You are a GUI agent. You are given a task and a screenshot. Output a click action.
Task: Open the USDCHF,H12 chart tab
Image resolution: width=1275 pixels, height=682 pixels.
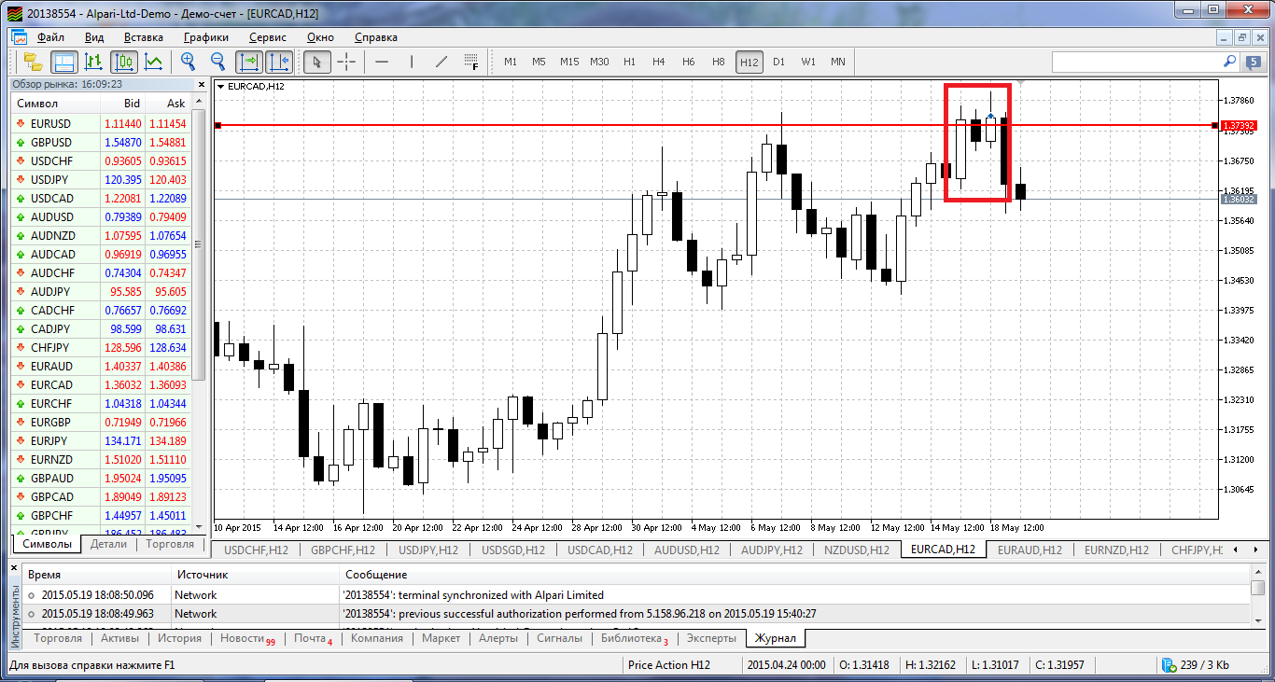click(257, 550)
